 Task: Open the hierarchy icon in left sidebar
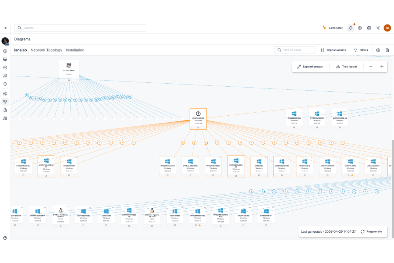[x=5, y=118]
